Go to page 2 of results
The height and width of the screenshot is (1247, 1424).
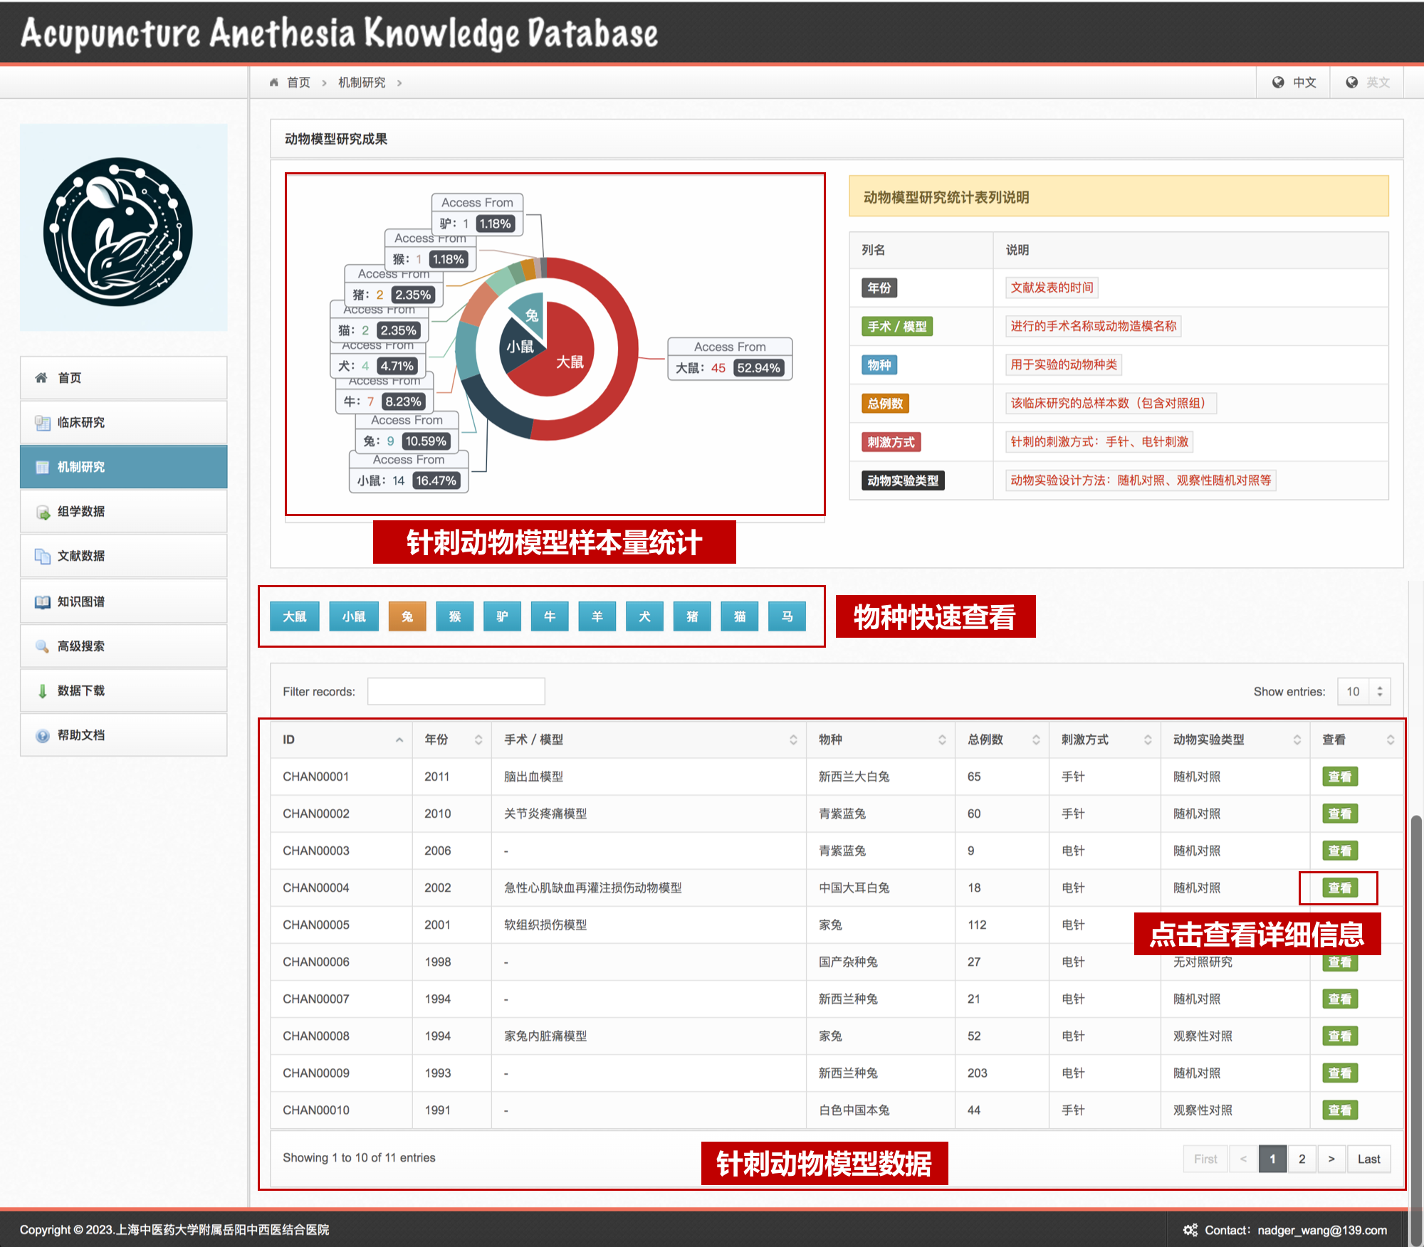coord(1302,1159)
